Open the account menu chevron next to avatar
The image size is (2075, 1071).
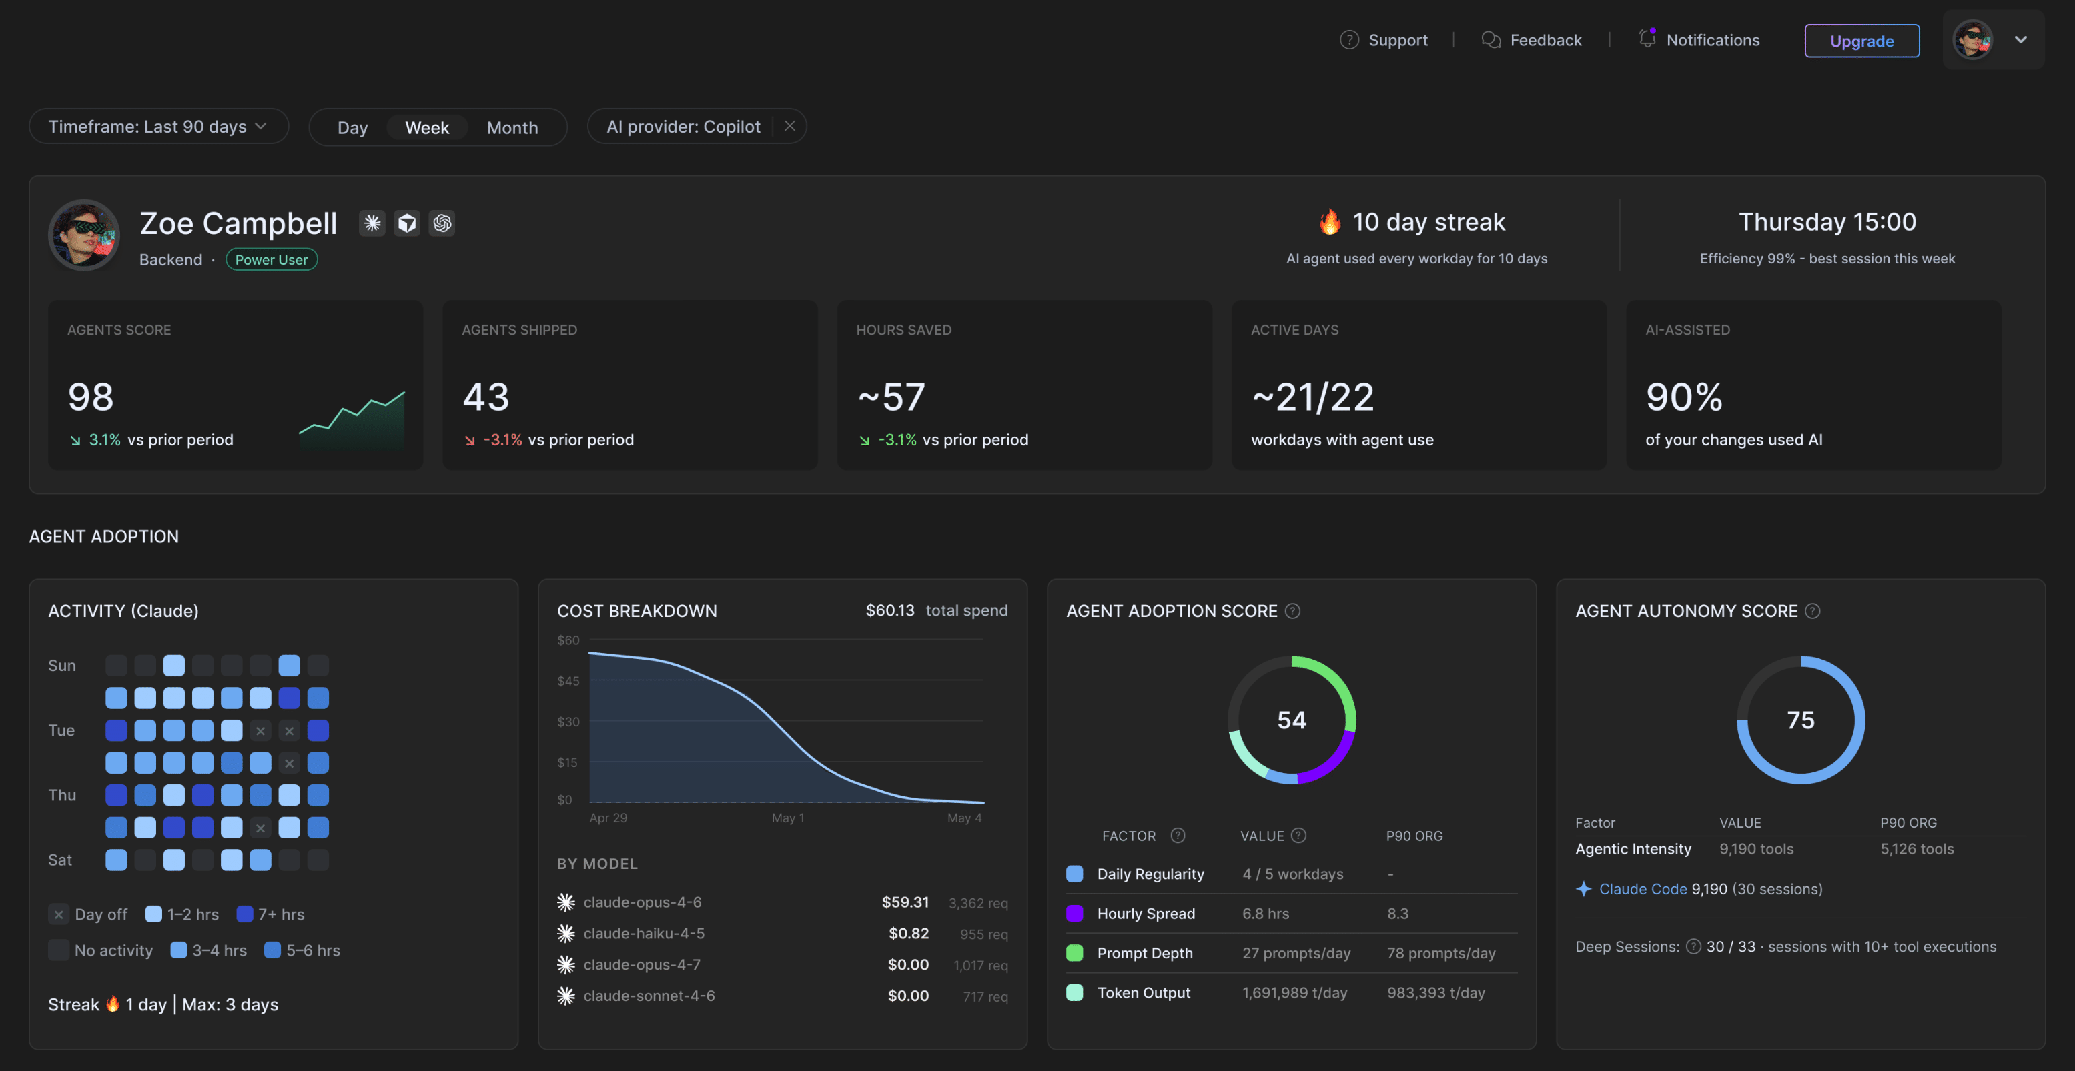click(2021, 39)
